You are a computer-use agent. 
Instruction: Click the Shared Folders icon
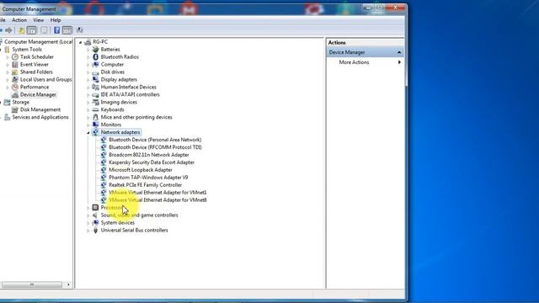pos(15,72)
